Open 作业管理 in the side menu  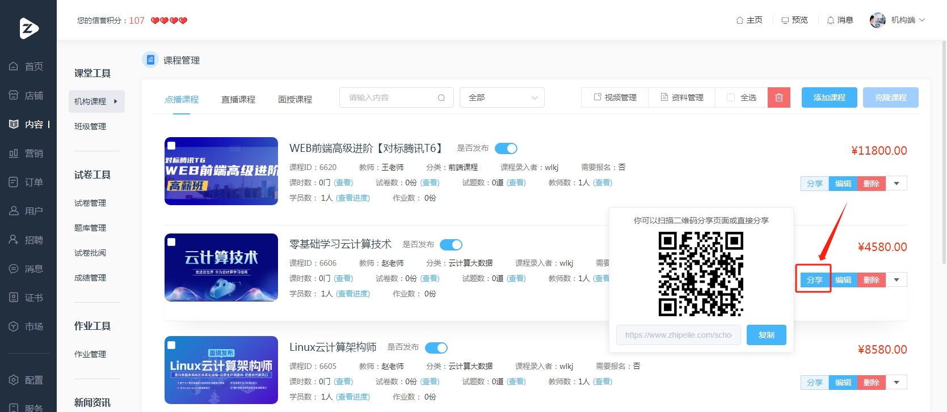point(90,354)
